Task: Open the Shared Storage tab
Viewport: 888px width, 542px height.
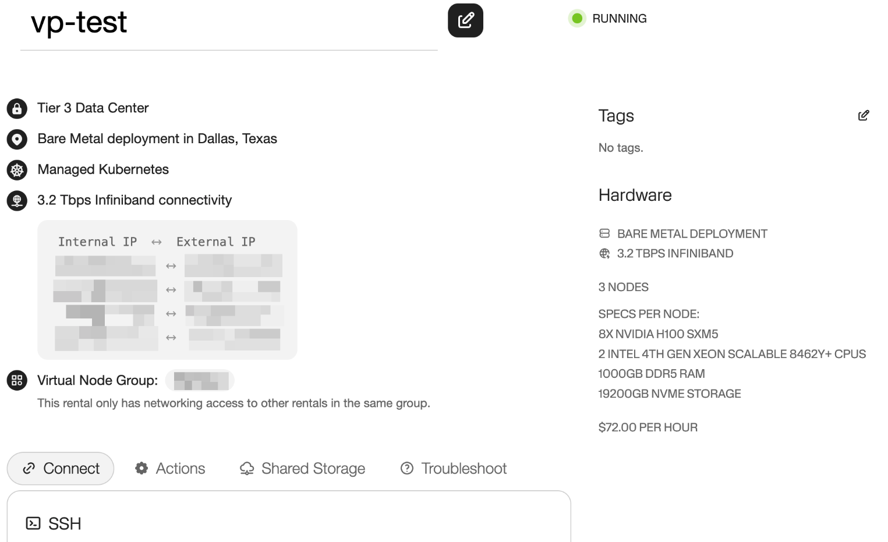Action: 302,469
